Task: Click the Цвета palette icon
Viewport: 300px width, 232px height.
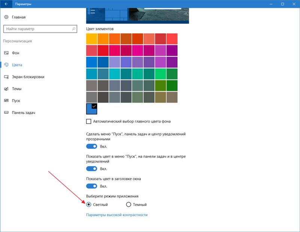Action: [x=6, y=65]
